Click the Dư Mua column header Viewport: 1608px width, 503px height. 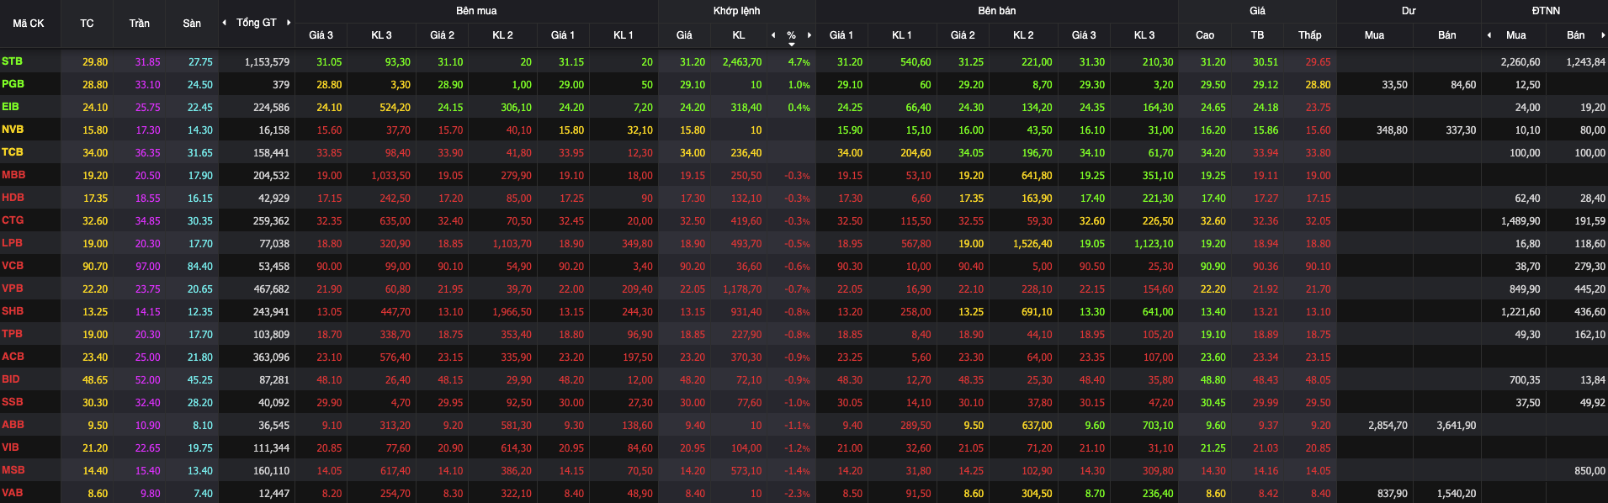coord(1374,35)
